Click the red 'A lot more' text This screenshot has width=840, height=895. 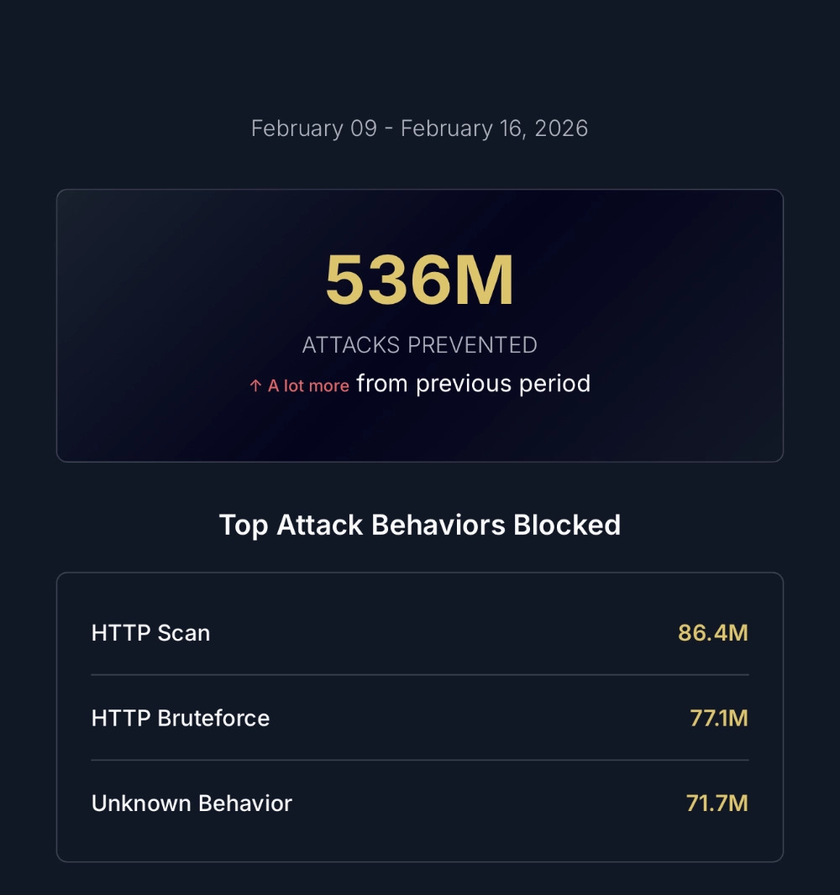point(308,386)
